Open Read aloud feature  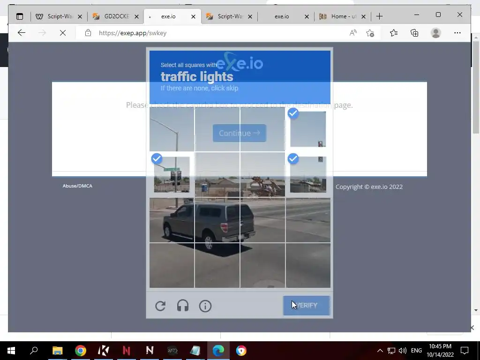click(x=353, y=33)
